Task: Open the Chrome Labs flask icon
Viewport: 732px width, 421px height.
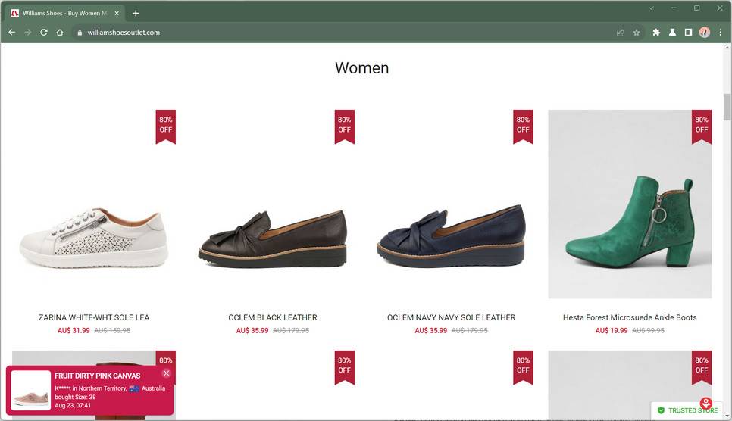Action: pos(672,33)
